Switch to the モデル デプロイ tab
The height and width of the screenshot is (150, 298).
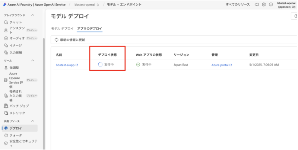(62, 29)
